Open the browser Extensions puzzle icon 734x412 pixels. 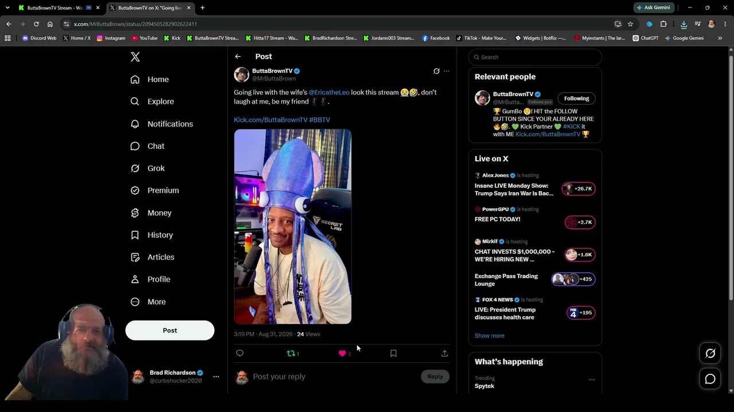click(x=663, y=24)
